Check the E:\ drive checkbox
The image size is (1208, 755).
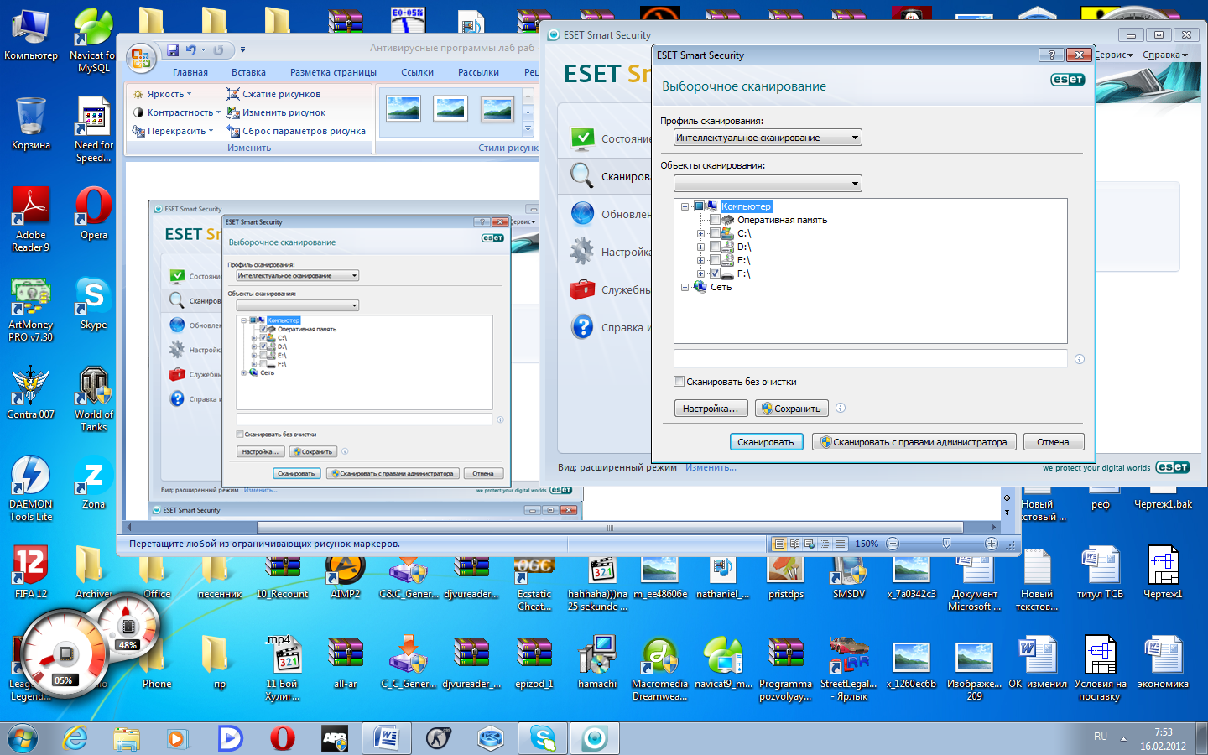(x=715, y=260)
